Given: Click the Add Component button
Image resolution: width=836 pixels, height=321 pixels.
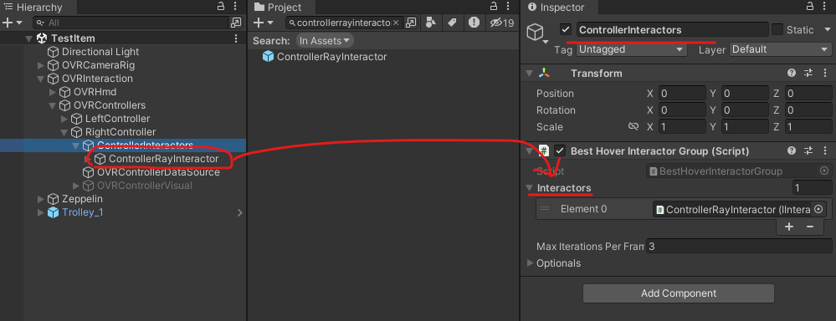Looking at the screenshot, I should click(x=678, y=293).
